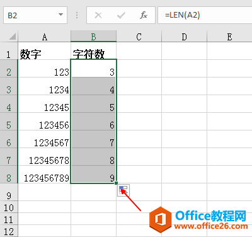The height and width of the screenshot is (237, 252).
Task: Click the Enter checkmark formula icon
Action: (x=121, y=15)
